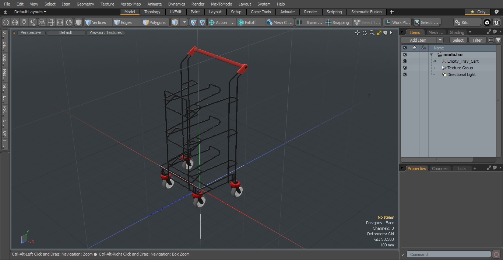Switch to Polygons selection mode
Image resolution: width=503 pixels, height=260 pixels.
154,22
